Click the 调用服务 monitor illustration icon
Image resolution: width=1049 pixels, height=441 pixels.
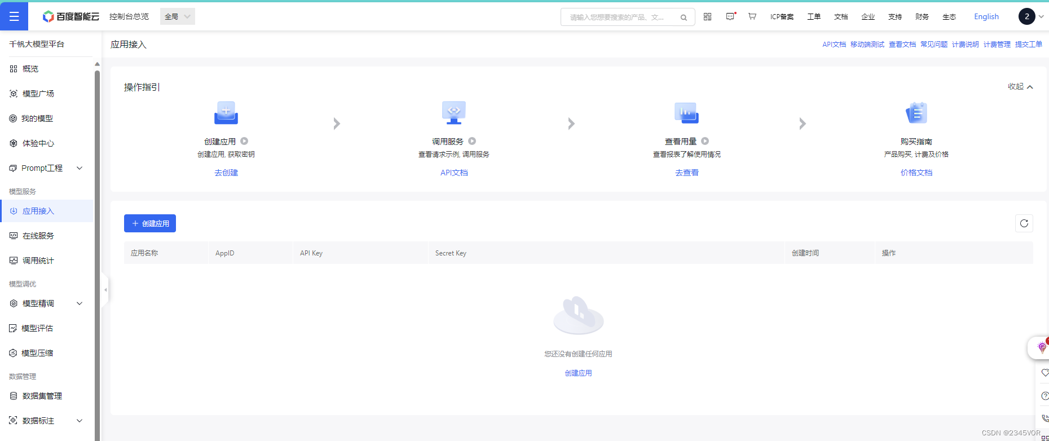click(454, 113)
